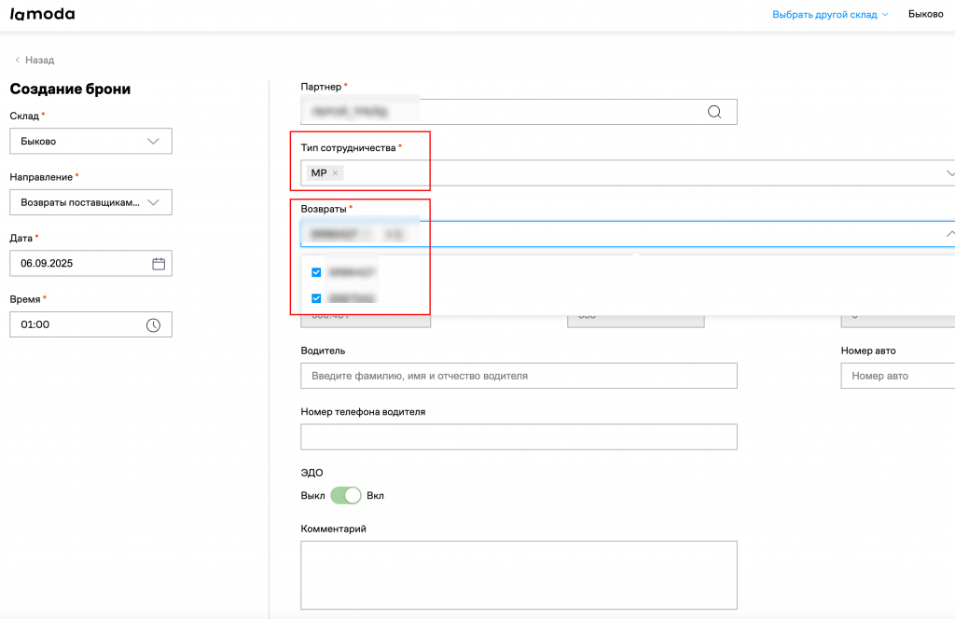Click the Номер авто input field
This screenshot has height=619, width=955.
897,376
